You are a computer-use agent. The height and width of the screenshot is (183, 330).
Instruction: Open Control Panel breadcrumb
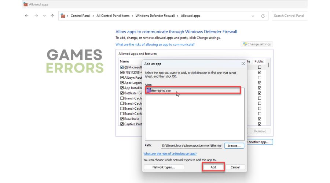click(x=80, y=16)
